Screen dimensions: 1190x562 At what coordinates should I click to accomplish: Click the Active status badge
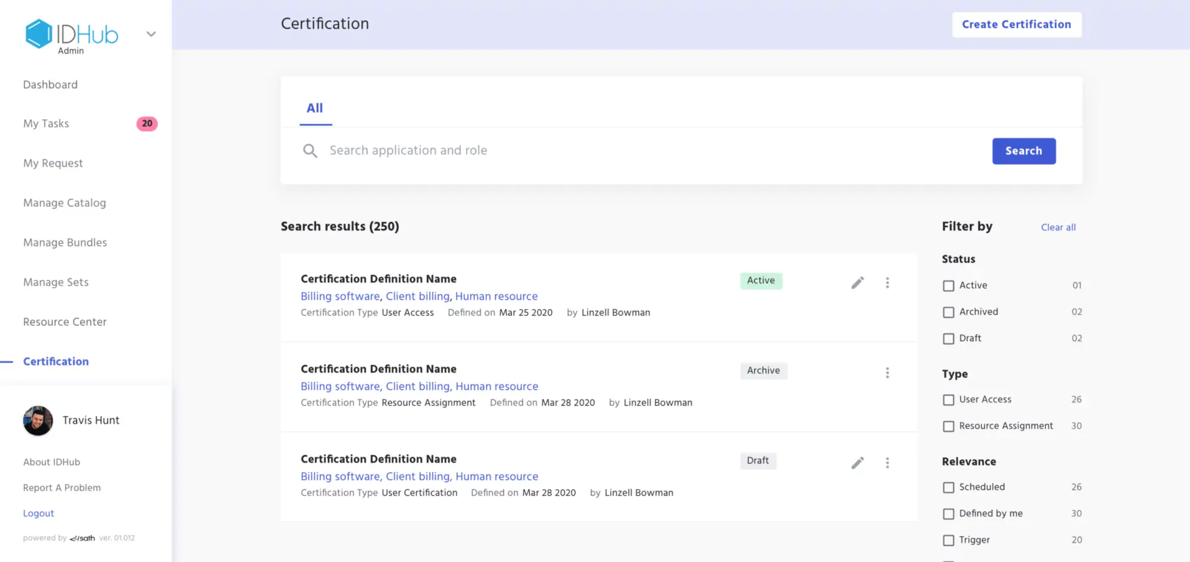[761, 280]
